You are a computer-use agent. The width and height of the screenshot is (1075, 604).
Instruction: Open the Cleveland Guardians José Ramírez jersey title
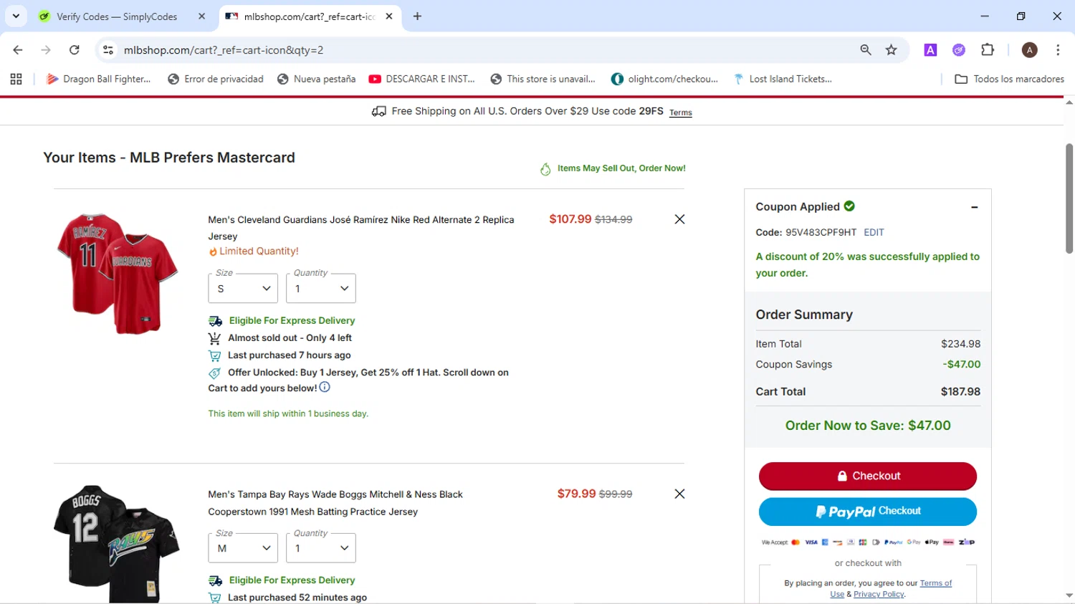[361, 228]
